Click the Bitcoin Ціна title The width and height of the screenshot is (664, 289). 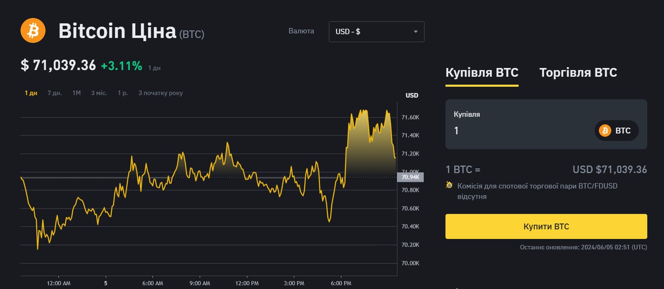(118, 31)
